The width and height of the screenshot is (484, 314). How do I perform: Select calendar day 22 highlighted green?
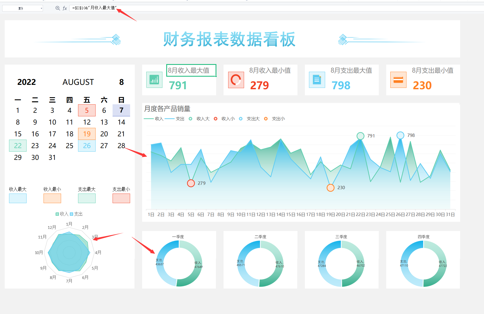(18, 146)
